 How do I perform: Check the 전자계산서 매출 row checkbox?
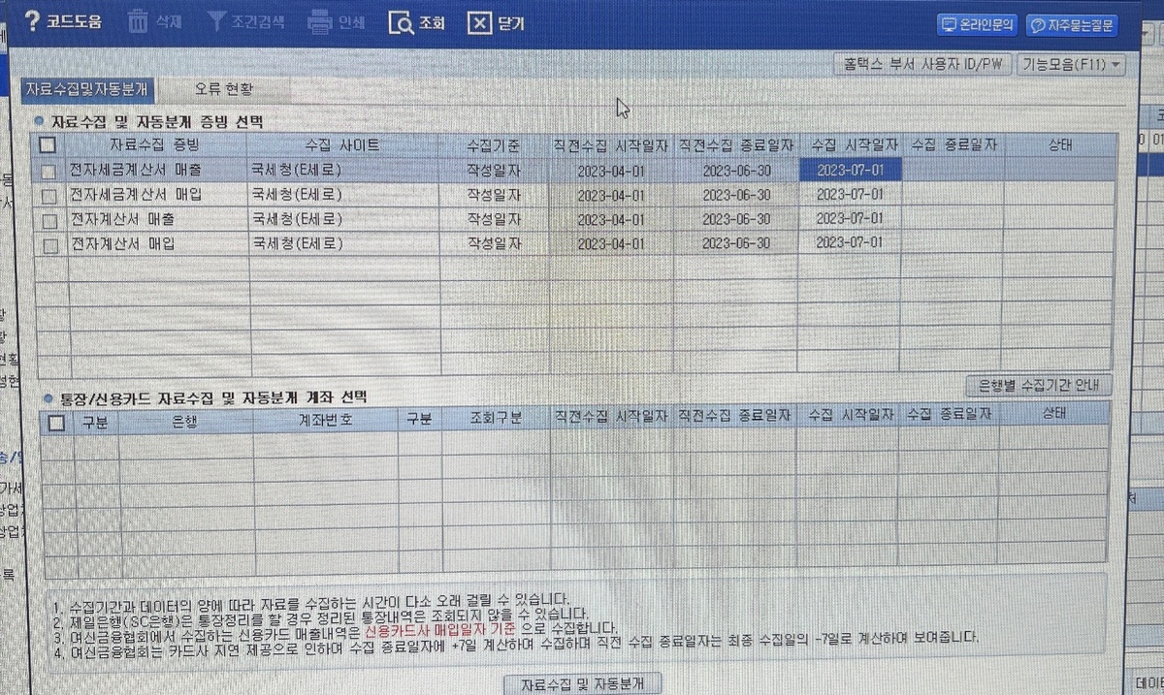coord(48,220)
